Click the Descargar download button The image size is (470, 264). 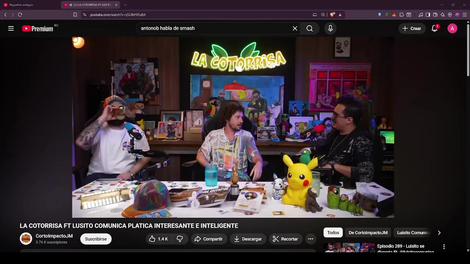[248, 239]
